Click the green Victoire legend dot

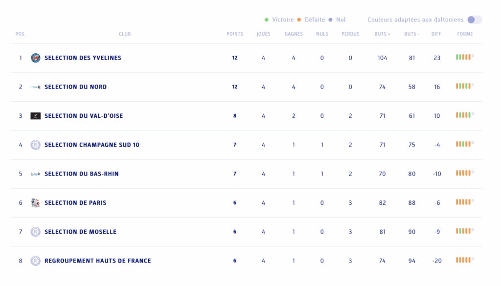tap(267, 20)
